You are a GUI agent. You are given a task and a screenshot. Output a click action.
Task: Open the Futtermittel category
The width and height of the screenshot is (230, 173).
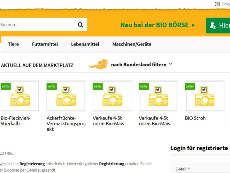click(x=45, y=44)
